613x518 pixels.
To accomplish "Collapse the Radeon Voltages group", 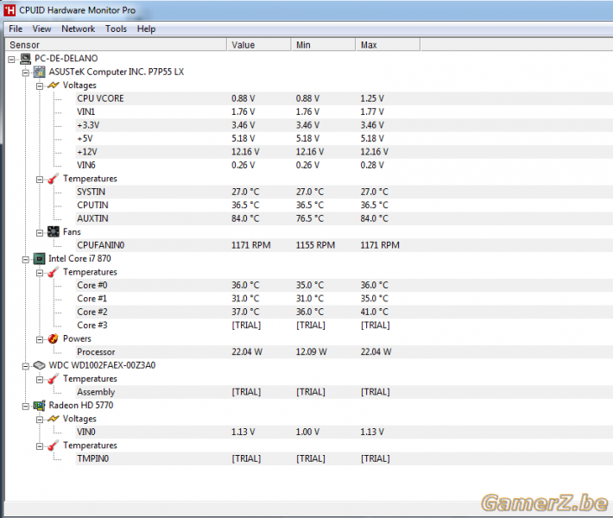I will pyautogui.click(x=40, y=420).
